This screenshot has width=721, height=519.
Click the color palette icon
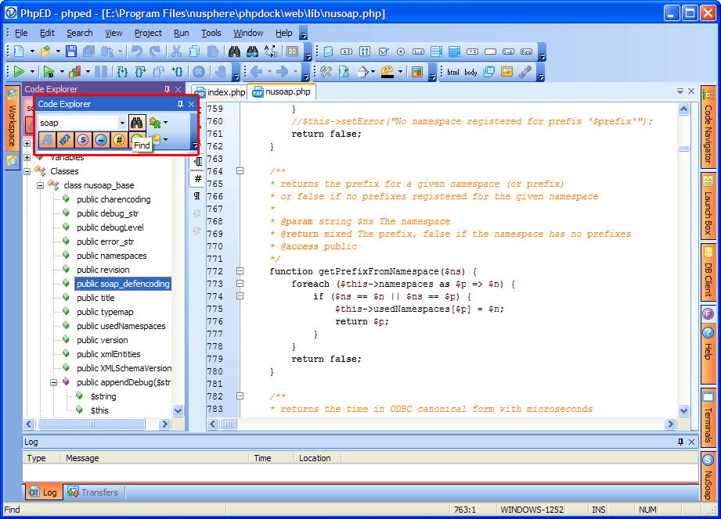click(x=388, y=72)
